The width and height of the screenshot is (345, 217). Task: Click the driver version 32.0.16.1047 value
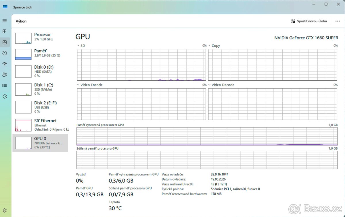[x=219, y=174]
